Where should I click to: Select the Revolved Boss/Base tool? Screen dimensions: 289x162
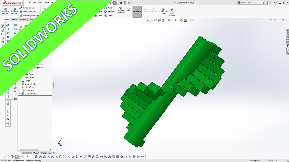tap(15, 11)
